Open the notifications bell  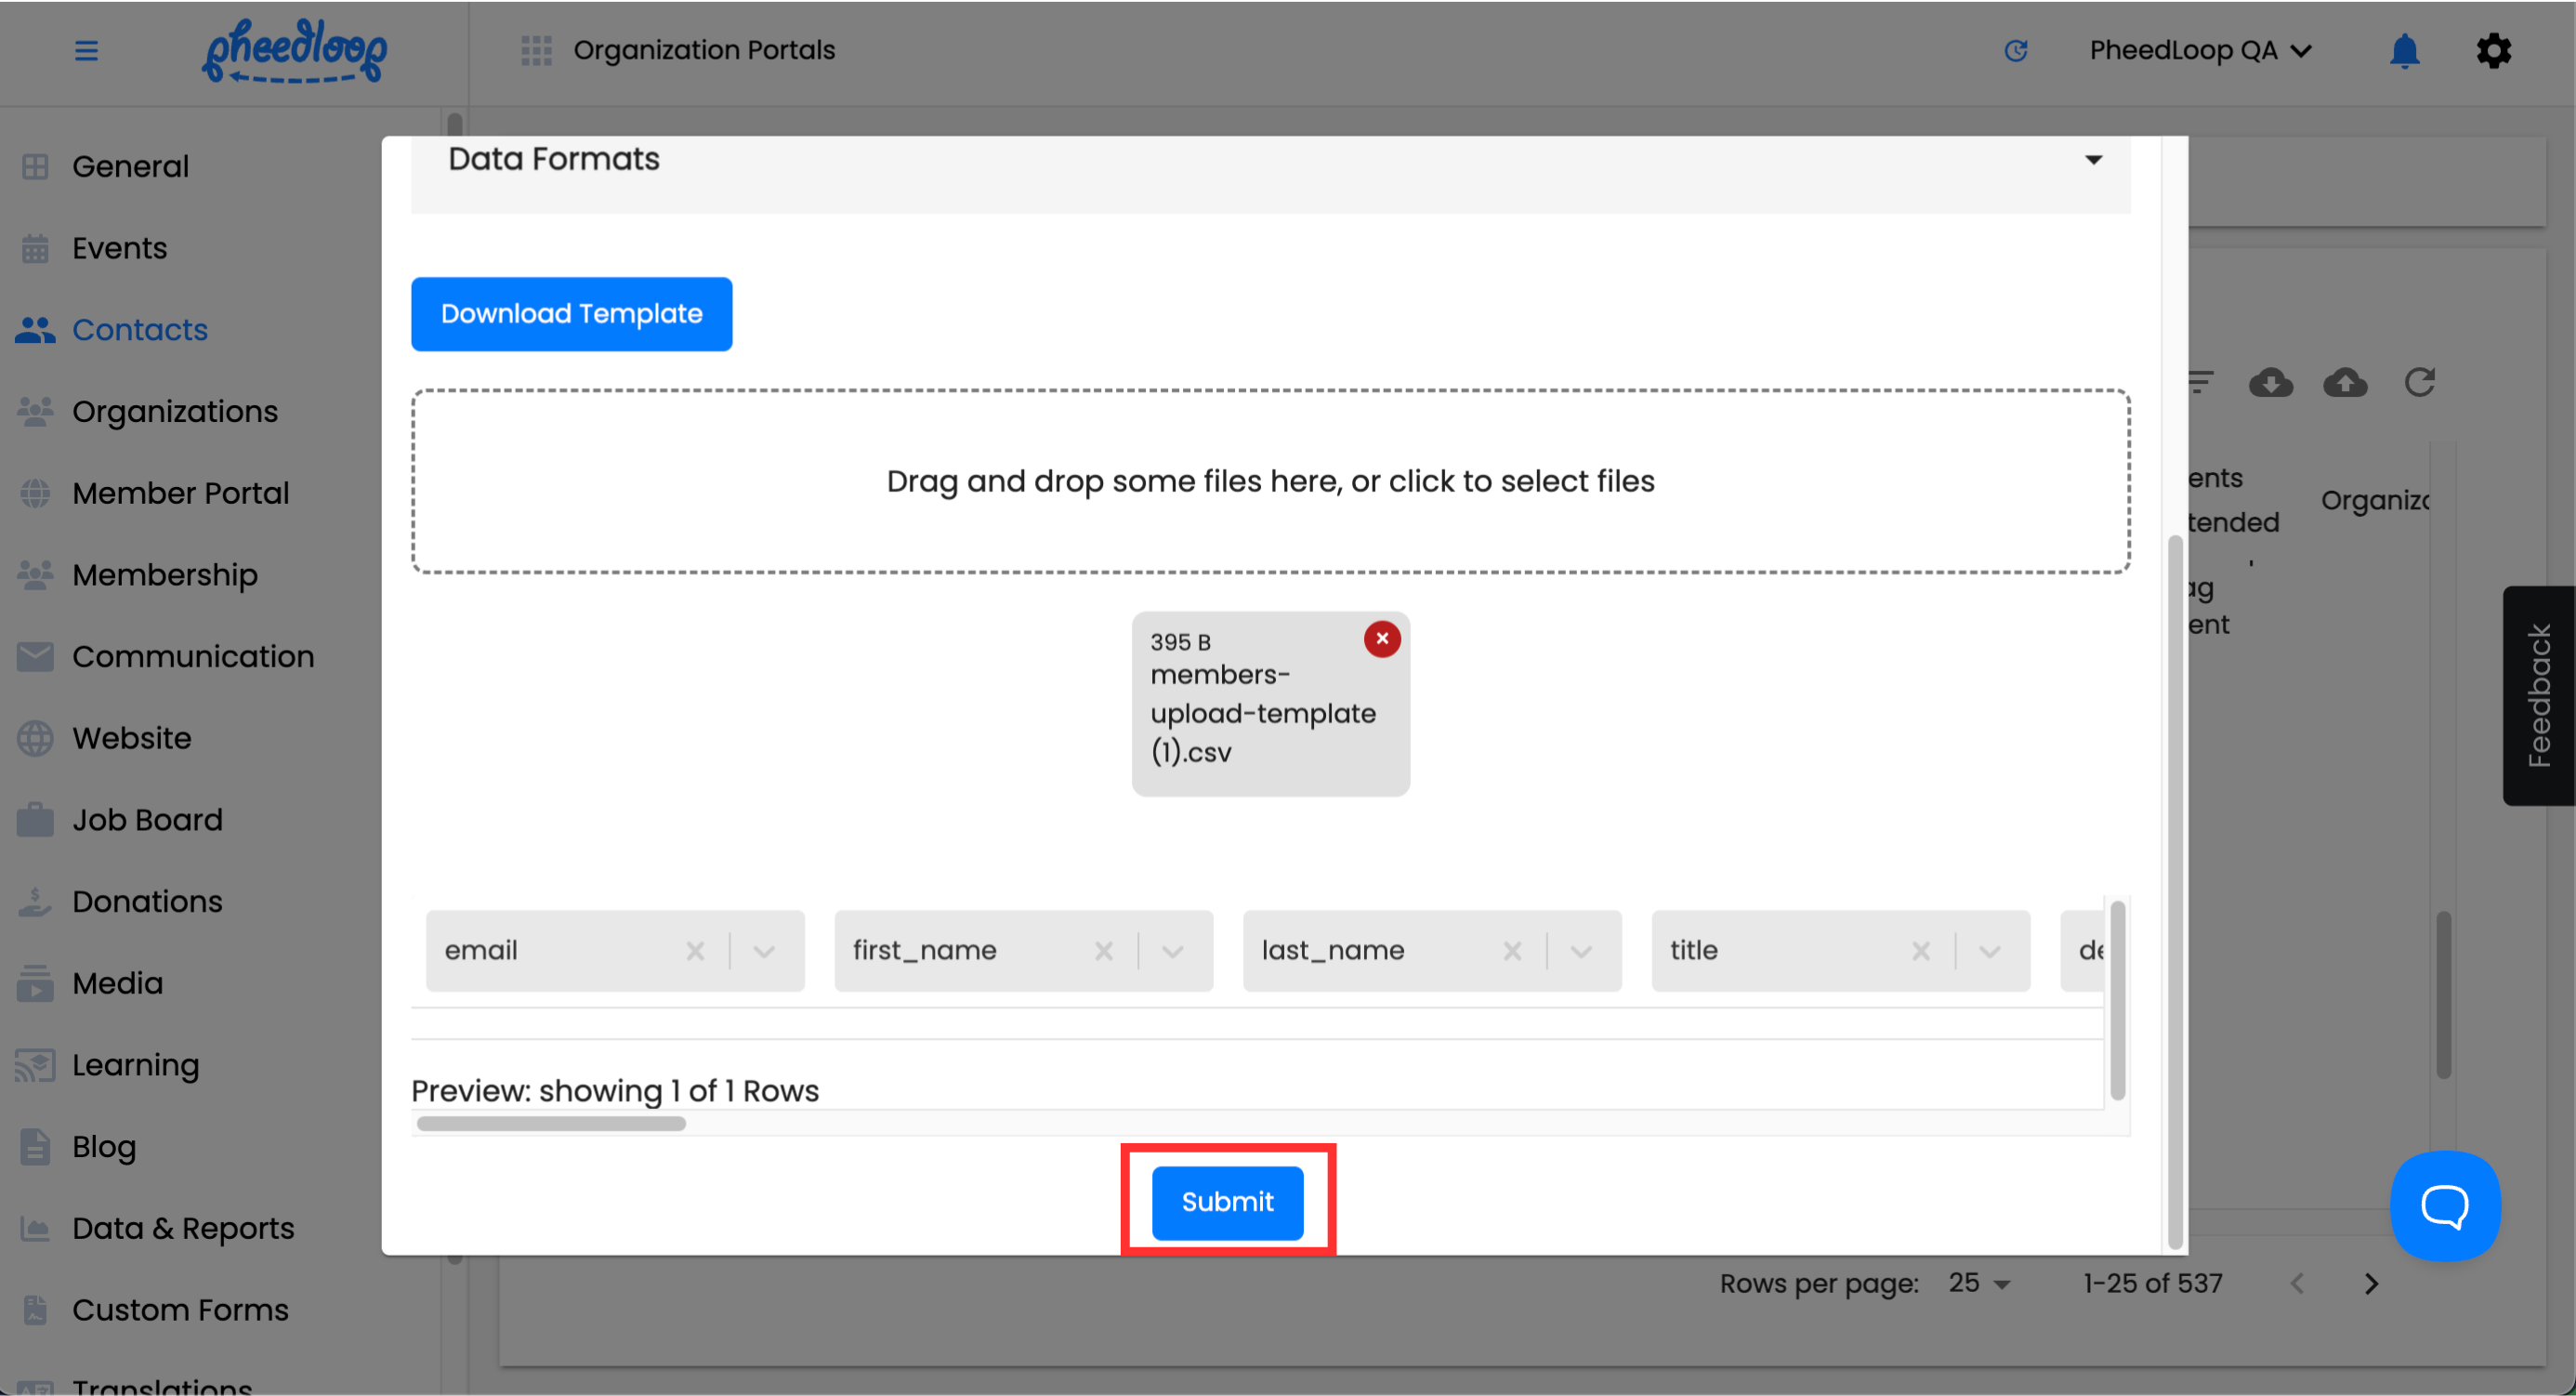point(2404,50)
